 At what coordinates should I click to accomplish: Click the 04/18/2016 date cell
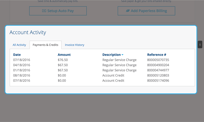(22, 65)
